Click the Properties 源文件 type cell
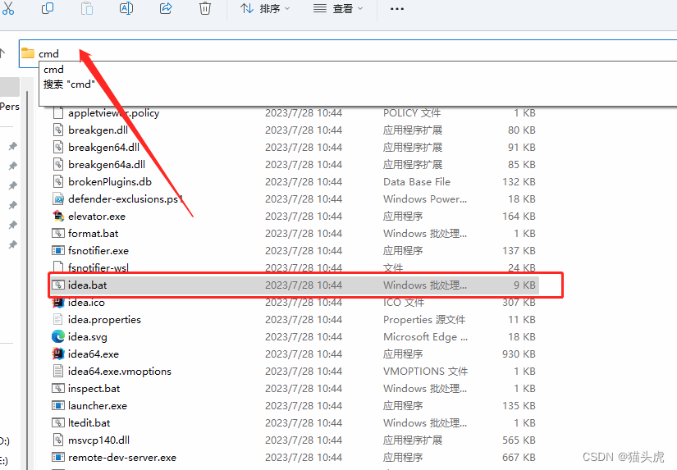Screen dimensions: 677x470 point(424,320)
